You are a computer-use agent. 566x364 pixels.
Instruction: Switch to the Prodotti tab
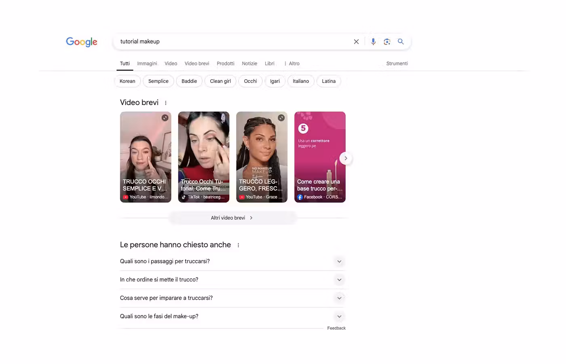point(226,63)
